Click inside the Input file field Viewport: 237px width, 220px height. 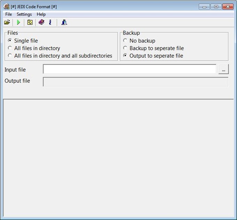(x=129, y=69)
